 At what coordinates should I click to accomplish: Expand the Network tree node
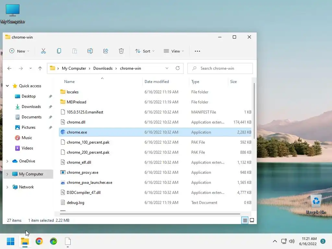[x=7, y=187]
